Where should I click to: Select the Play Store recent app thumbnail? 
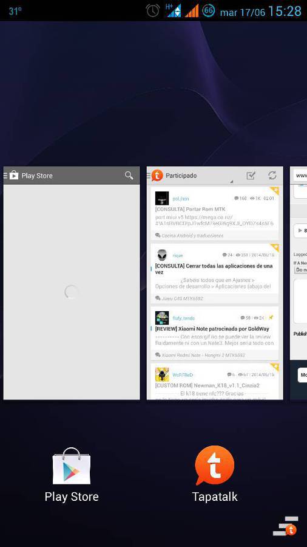(72, 283)
